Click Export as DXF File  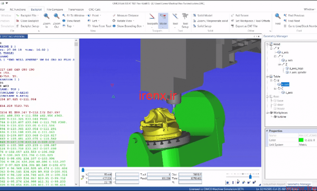(244, 26)
